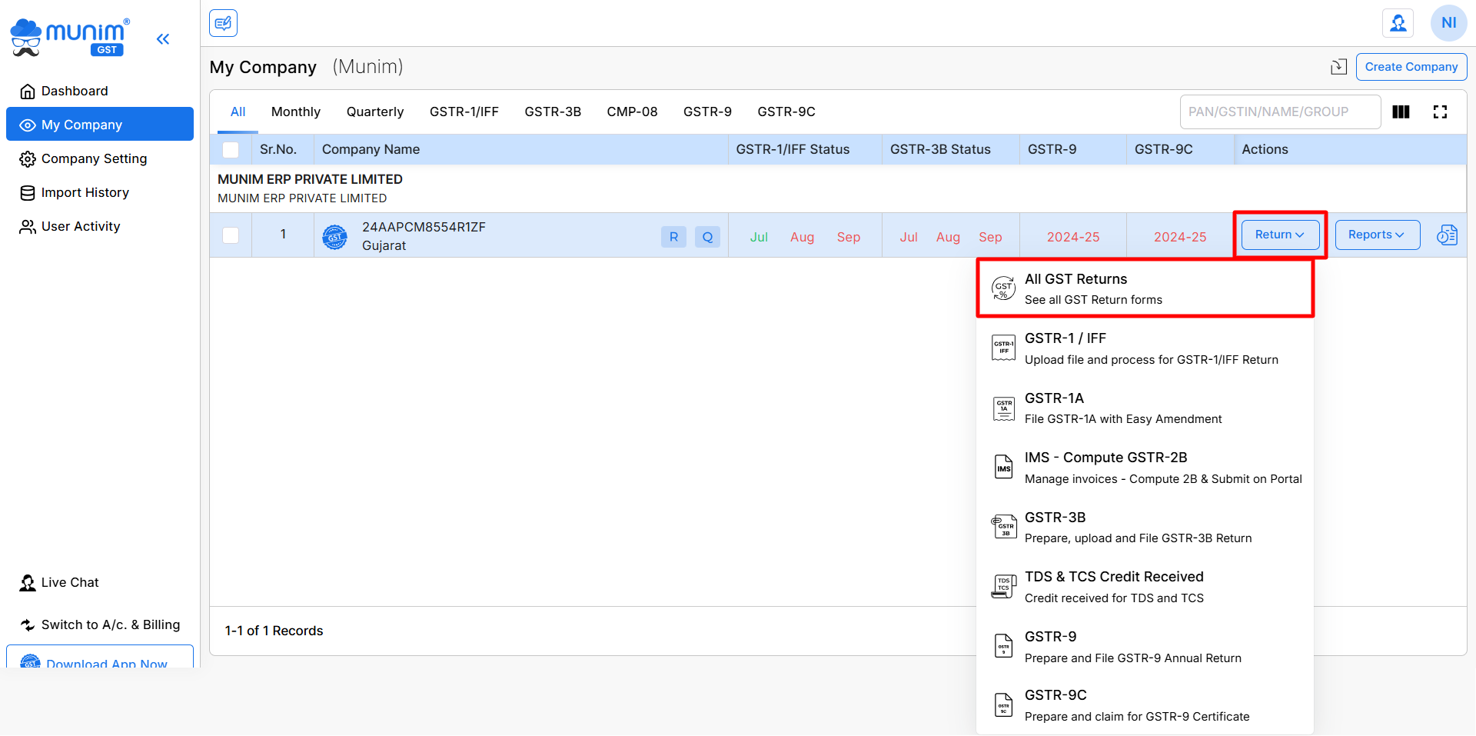Switch to the CMP-08 tab

click(632, 112)
